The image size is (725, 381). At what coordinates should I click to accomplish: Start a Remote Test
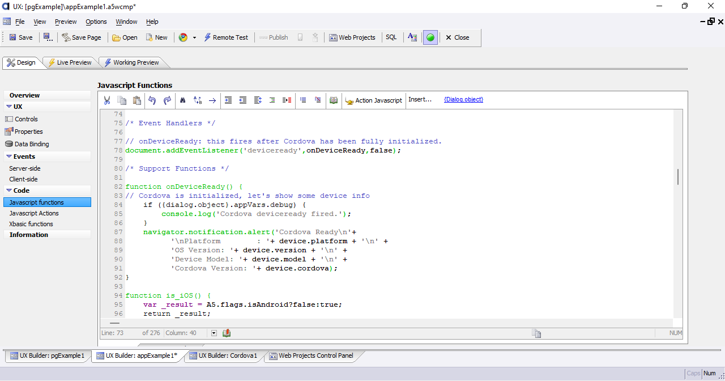pos(225,37)
